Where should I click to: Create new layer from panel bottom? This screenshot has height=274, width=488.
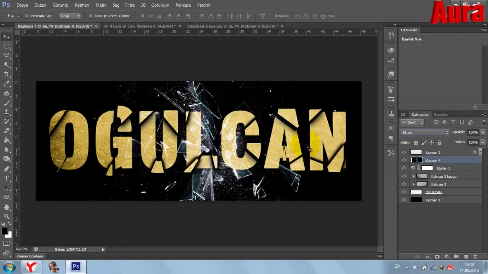point(466,256)
